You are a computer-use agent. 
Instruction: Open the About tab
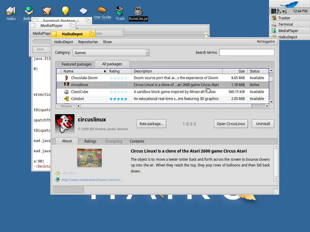pyautogui.click(x=67, y=141)
